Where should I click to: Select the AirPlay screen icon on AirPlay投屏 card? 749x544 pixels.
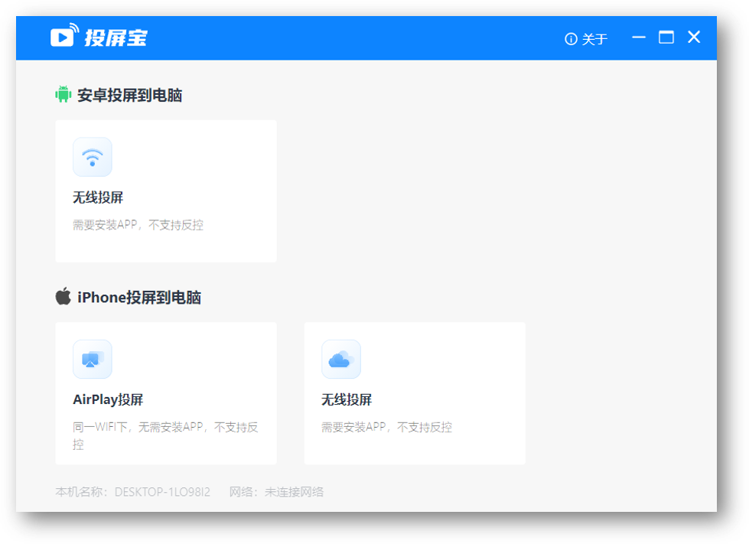[92, 359]
